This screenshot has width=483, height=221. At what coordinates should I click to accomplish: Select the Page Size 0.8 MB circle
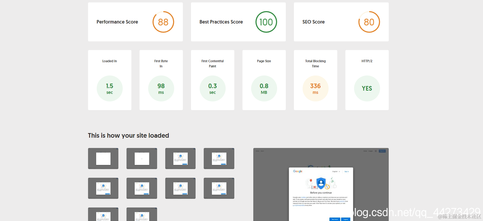(264, 88)
